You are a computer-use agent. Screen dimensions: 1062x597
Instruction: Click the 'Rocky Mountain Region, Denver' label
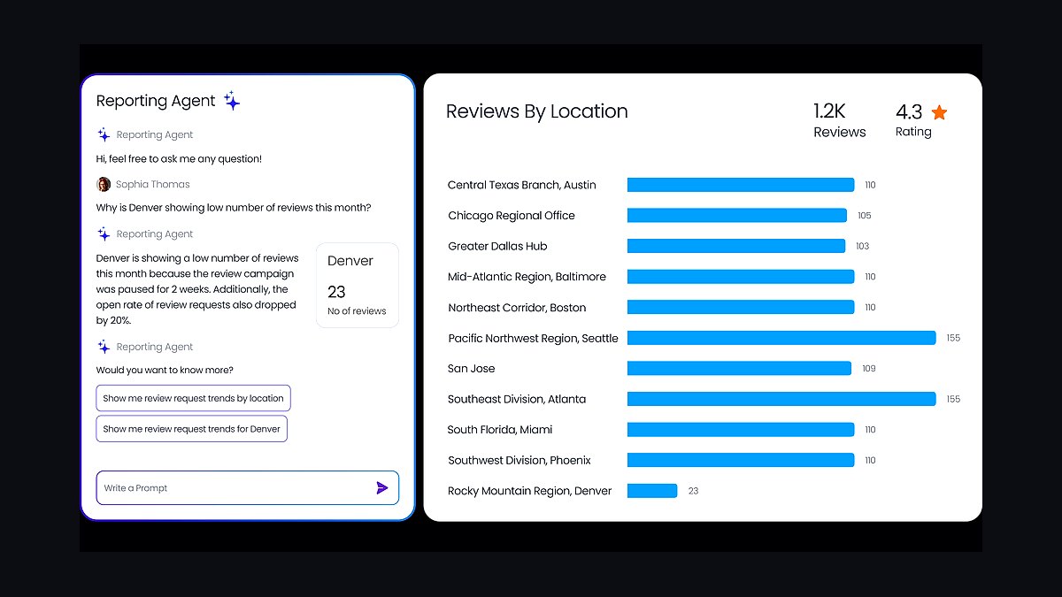529,490
